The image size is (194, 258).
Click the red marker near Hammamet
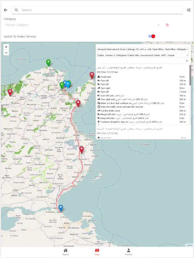point(78,103)
